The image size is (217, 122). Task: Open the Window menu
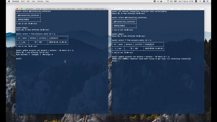pos(40,1)
